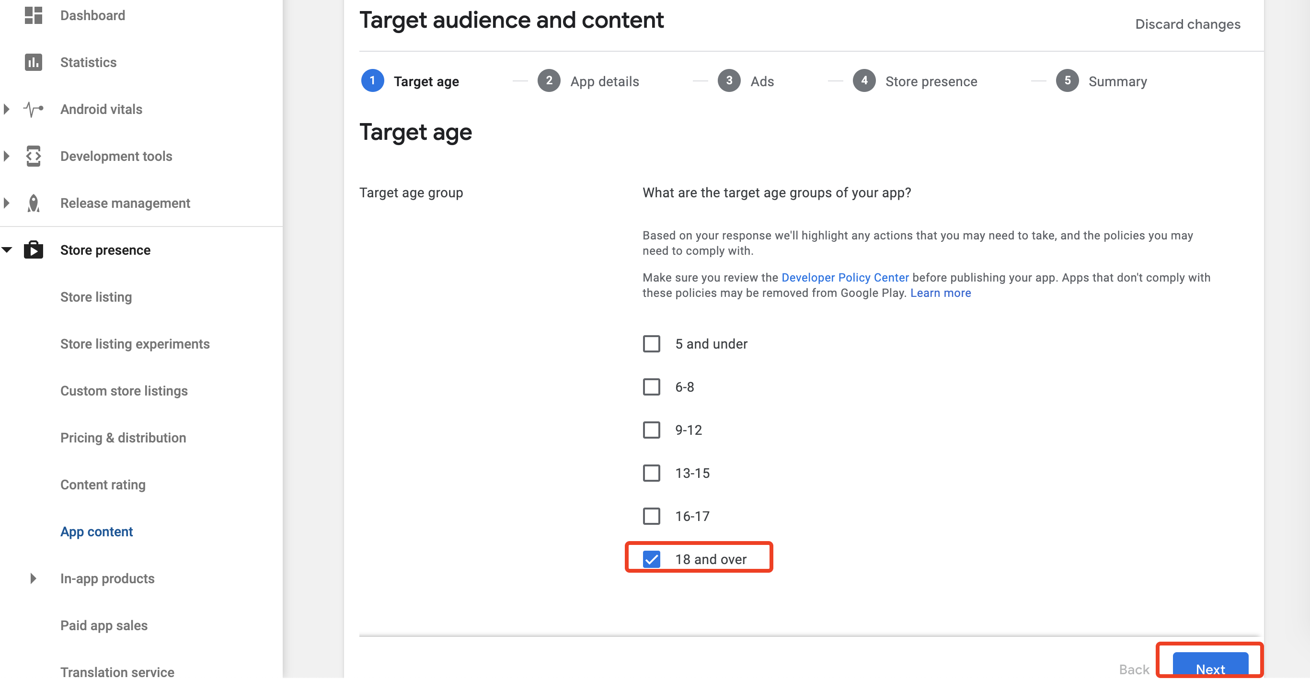Screen dimensions: 1310x679
Task: Click the step 3 Ads circle icon
Action: [x=729, y=81]
